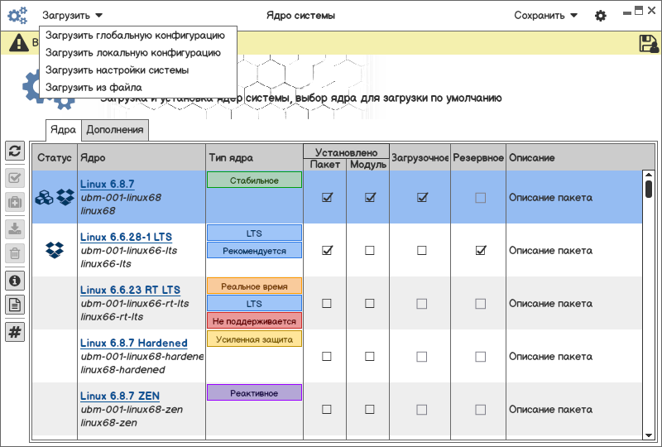Click the medical kit icon in sidebar
Viewport: 662px width, 447px height.
[x=15, y=202]
